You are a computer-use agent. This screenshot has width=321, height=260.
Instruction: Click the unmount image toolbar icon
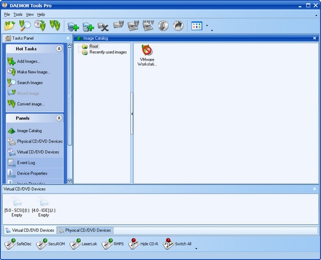(133, 25)
